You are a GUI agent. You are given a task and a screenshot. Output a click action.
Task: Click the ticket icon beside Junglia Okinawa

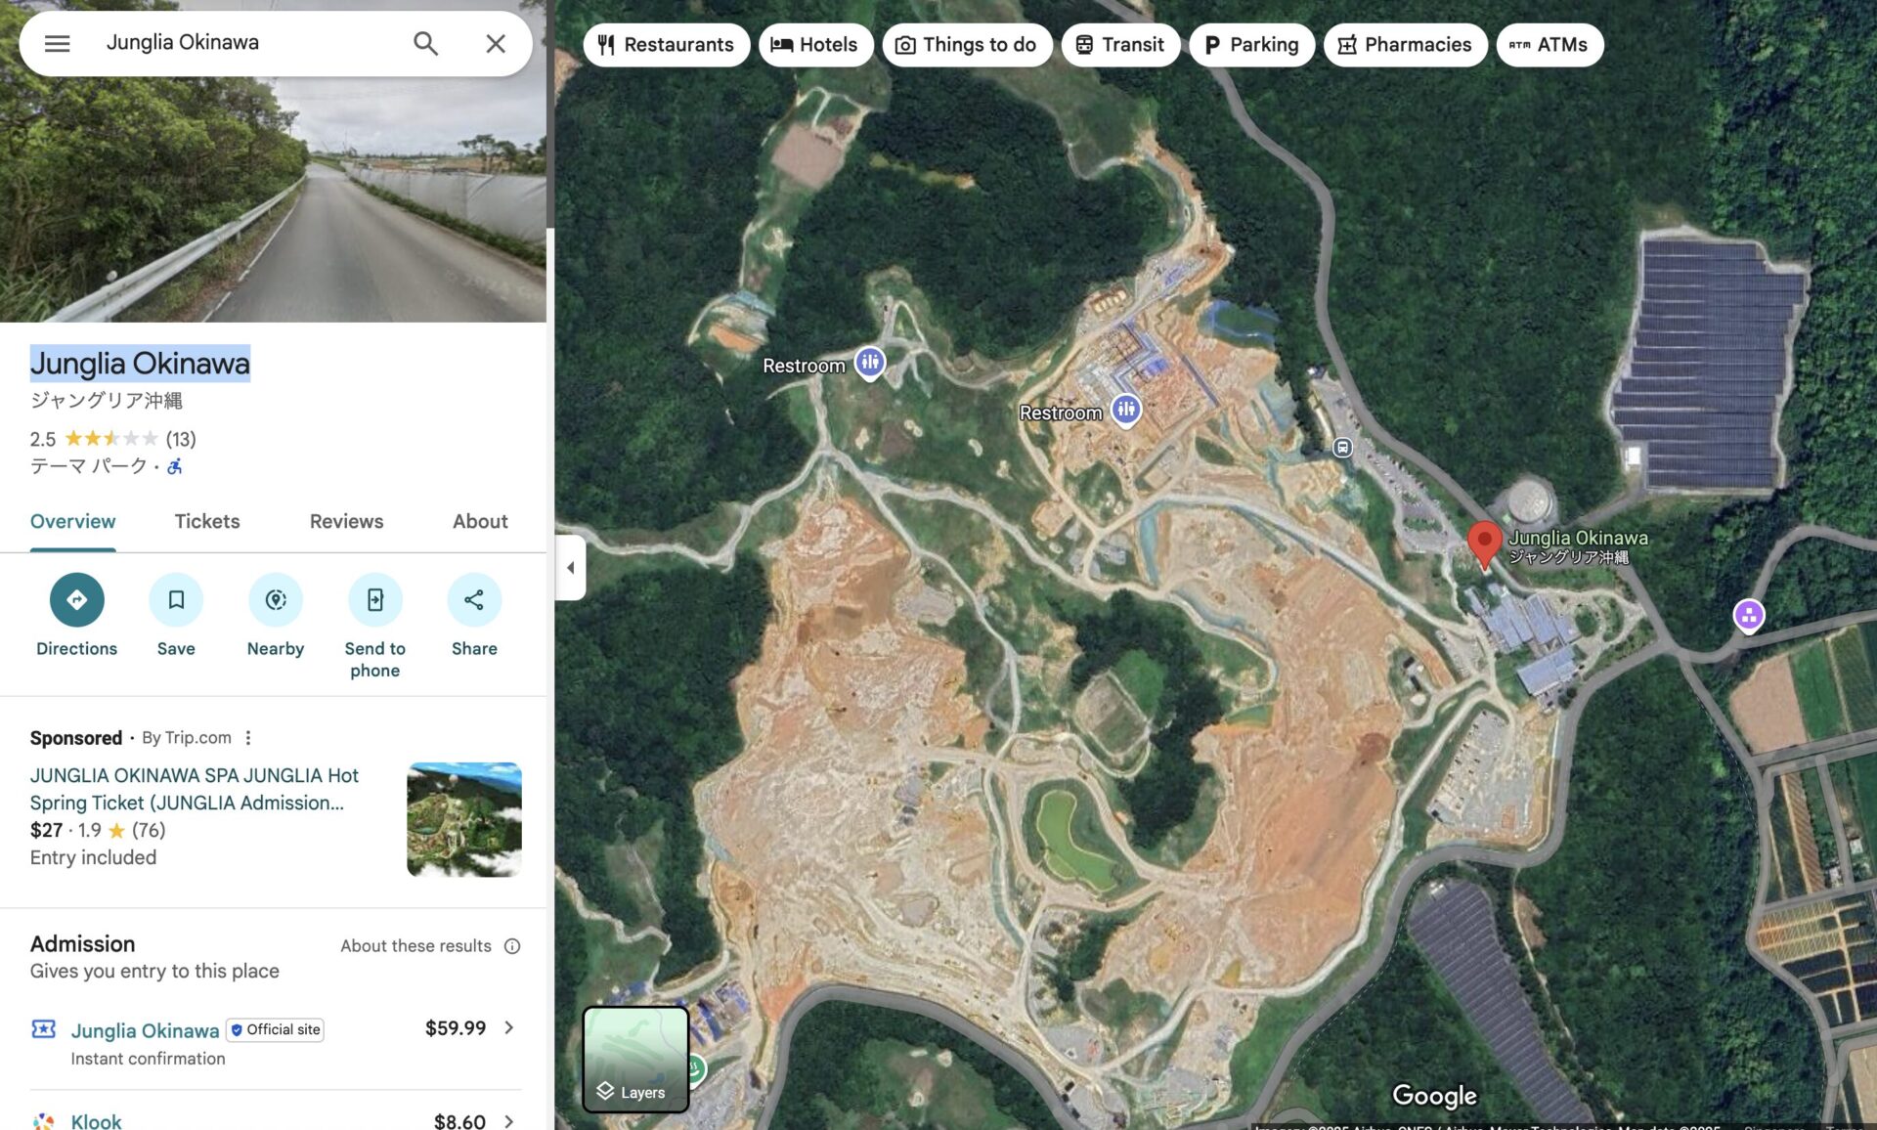[43, 1029]
